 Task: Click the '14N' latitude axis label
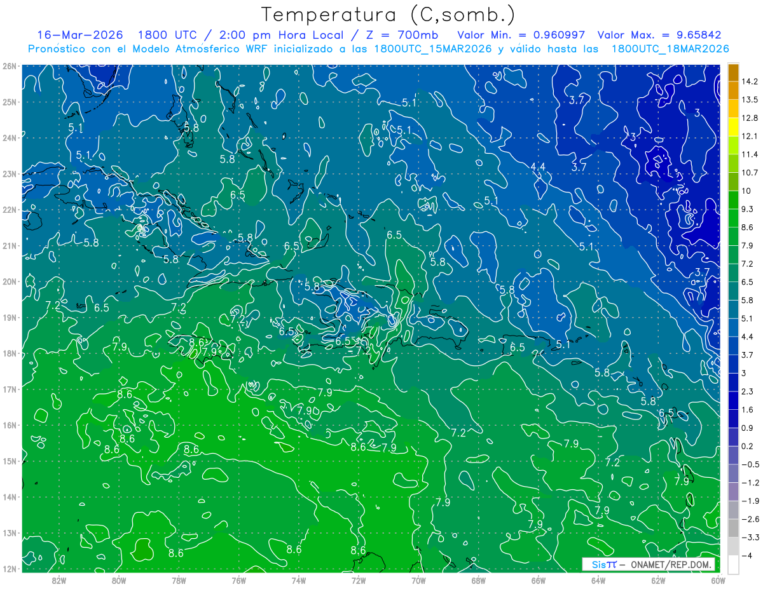pyautogui.click(x=10, y=497)
